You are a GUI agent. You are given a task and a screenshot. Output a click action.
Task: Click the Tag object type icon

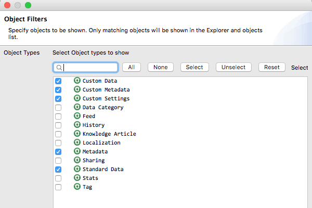pyautogui.click(x=77, y=187)
